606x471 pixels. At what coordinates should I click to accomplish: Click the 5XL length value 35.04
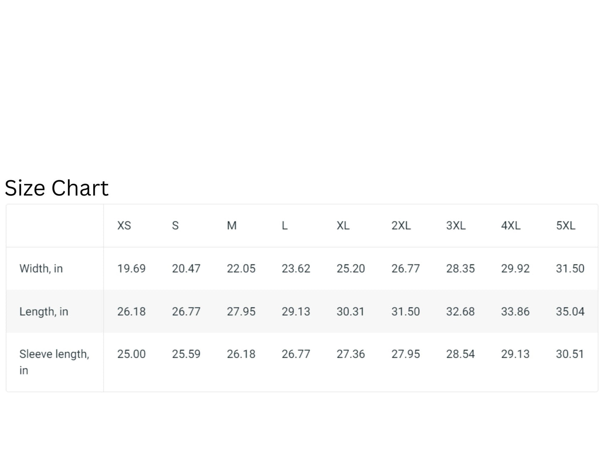[x=570, y=312]
